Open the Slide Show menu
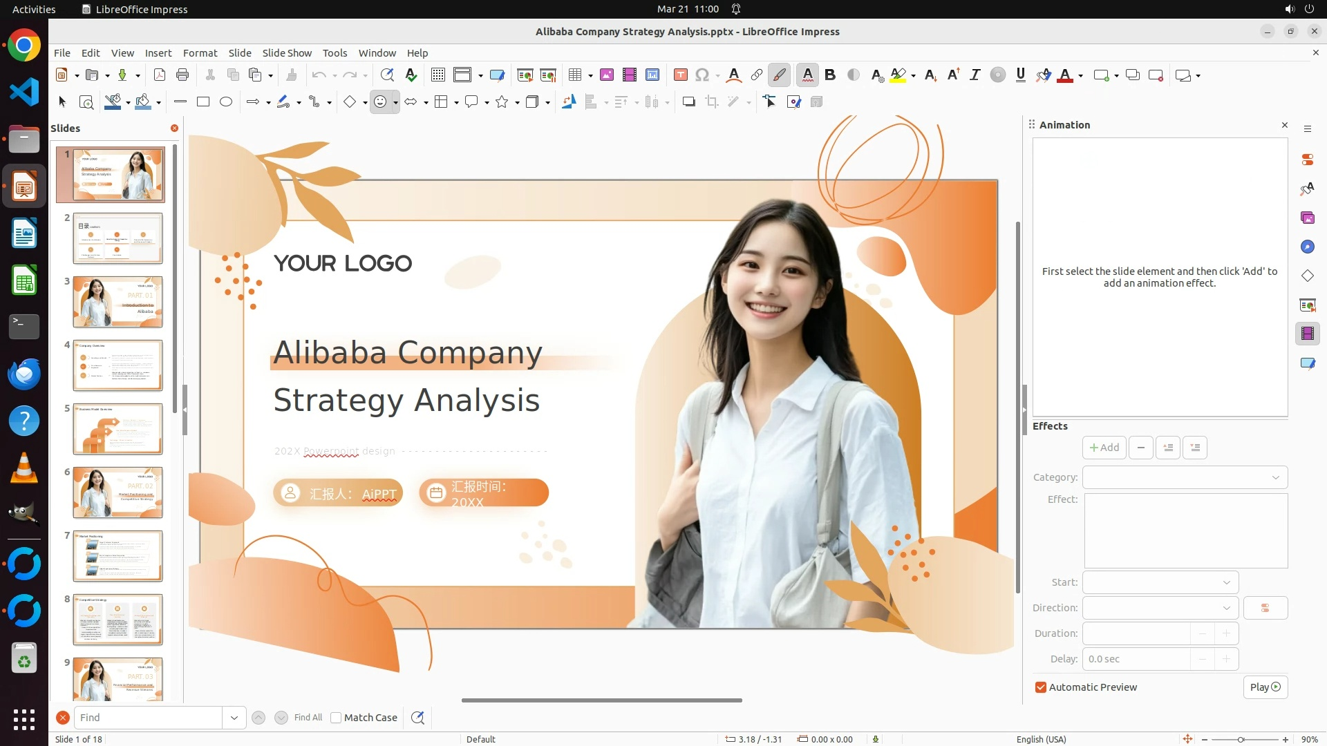 click(x=287, y=53)
